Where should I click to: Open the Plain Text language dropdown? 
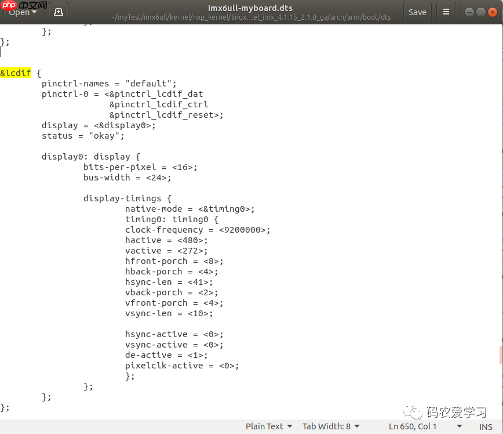pyautogui.click(x=269, y=426)
